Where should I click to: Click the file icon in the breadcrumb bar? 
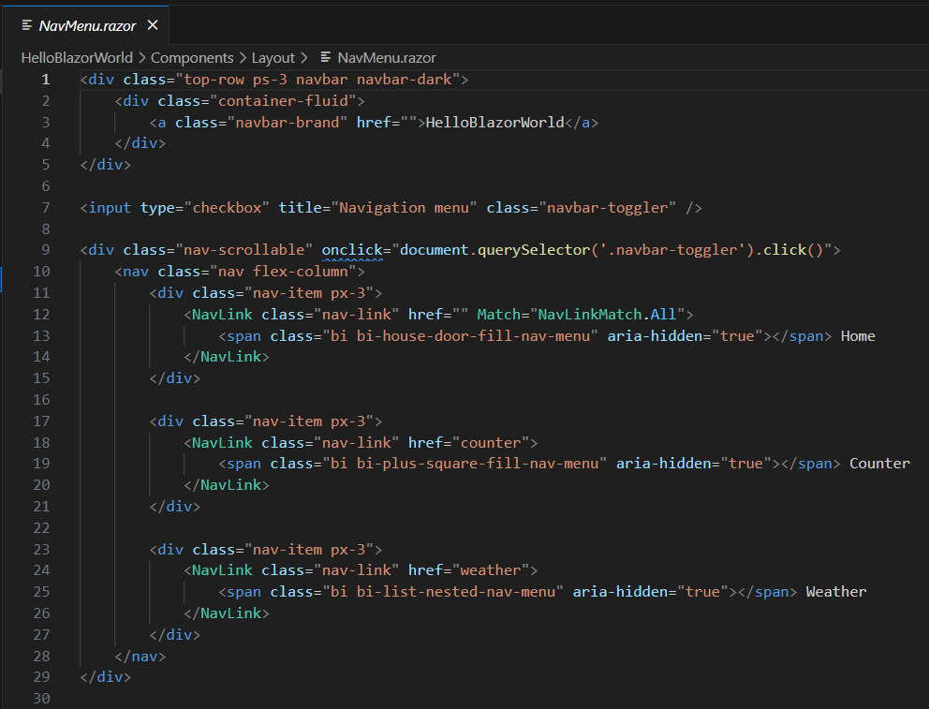click(x=324, y=57)
